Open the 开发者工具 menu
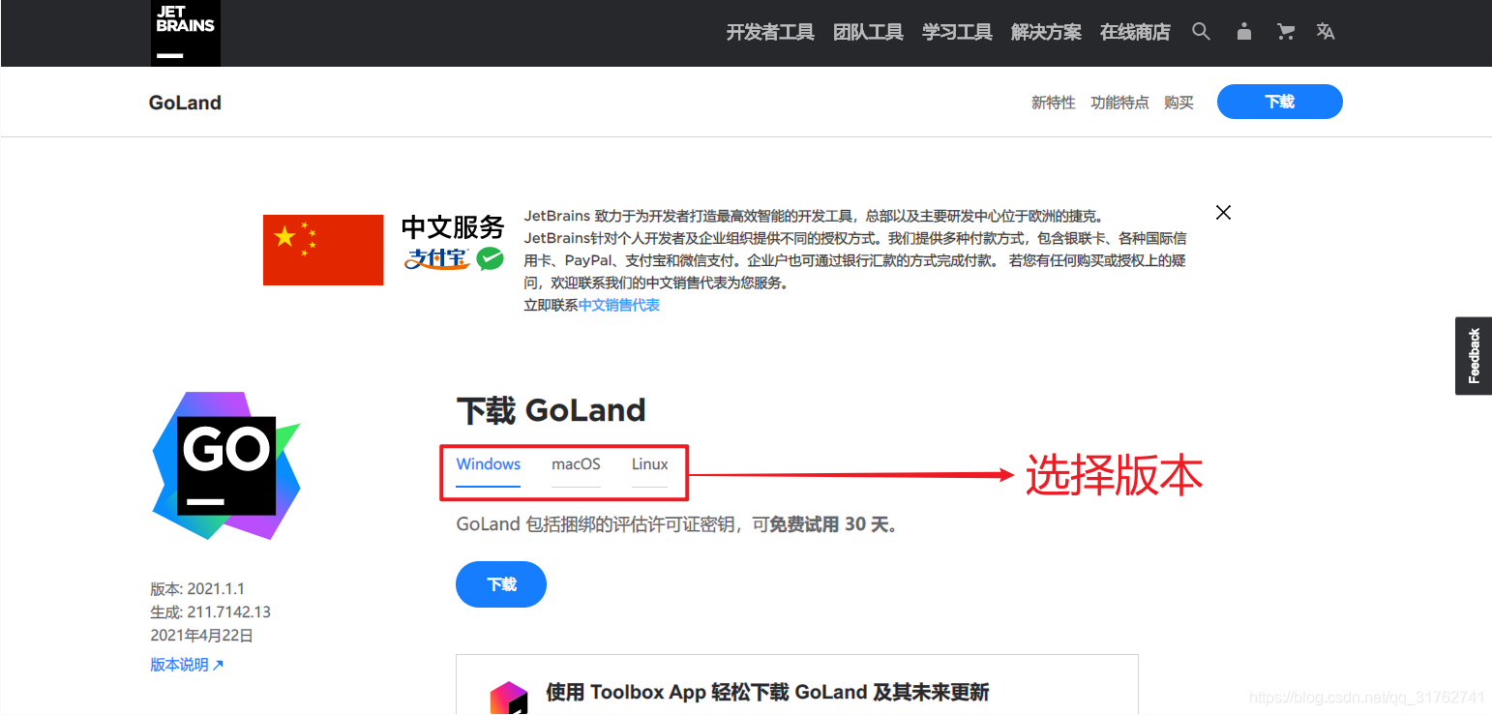This screenshot has height=715, width=1492. click(770, 33)
